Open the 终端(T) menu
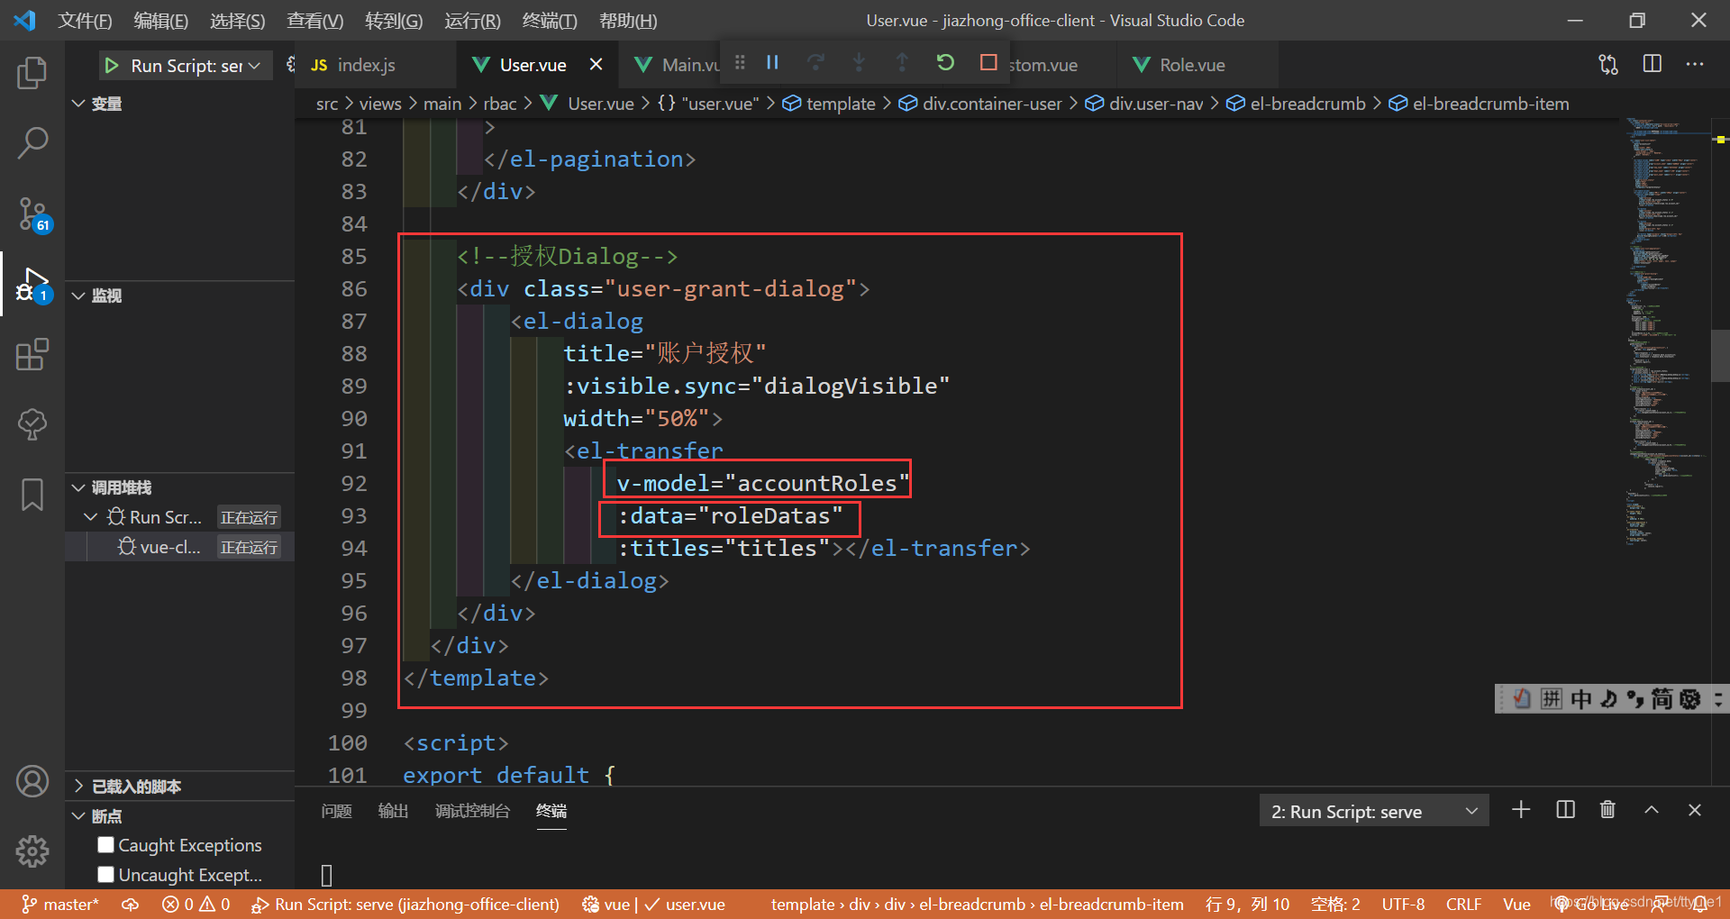 550,20
